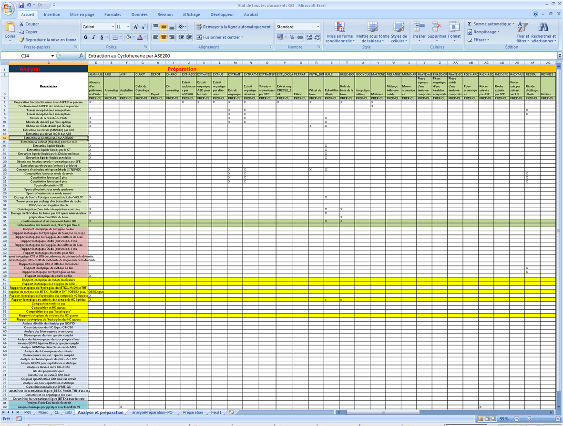
Task: Open Trier et filtrer sort icon
Action: coord(522,28)
